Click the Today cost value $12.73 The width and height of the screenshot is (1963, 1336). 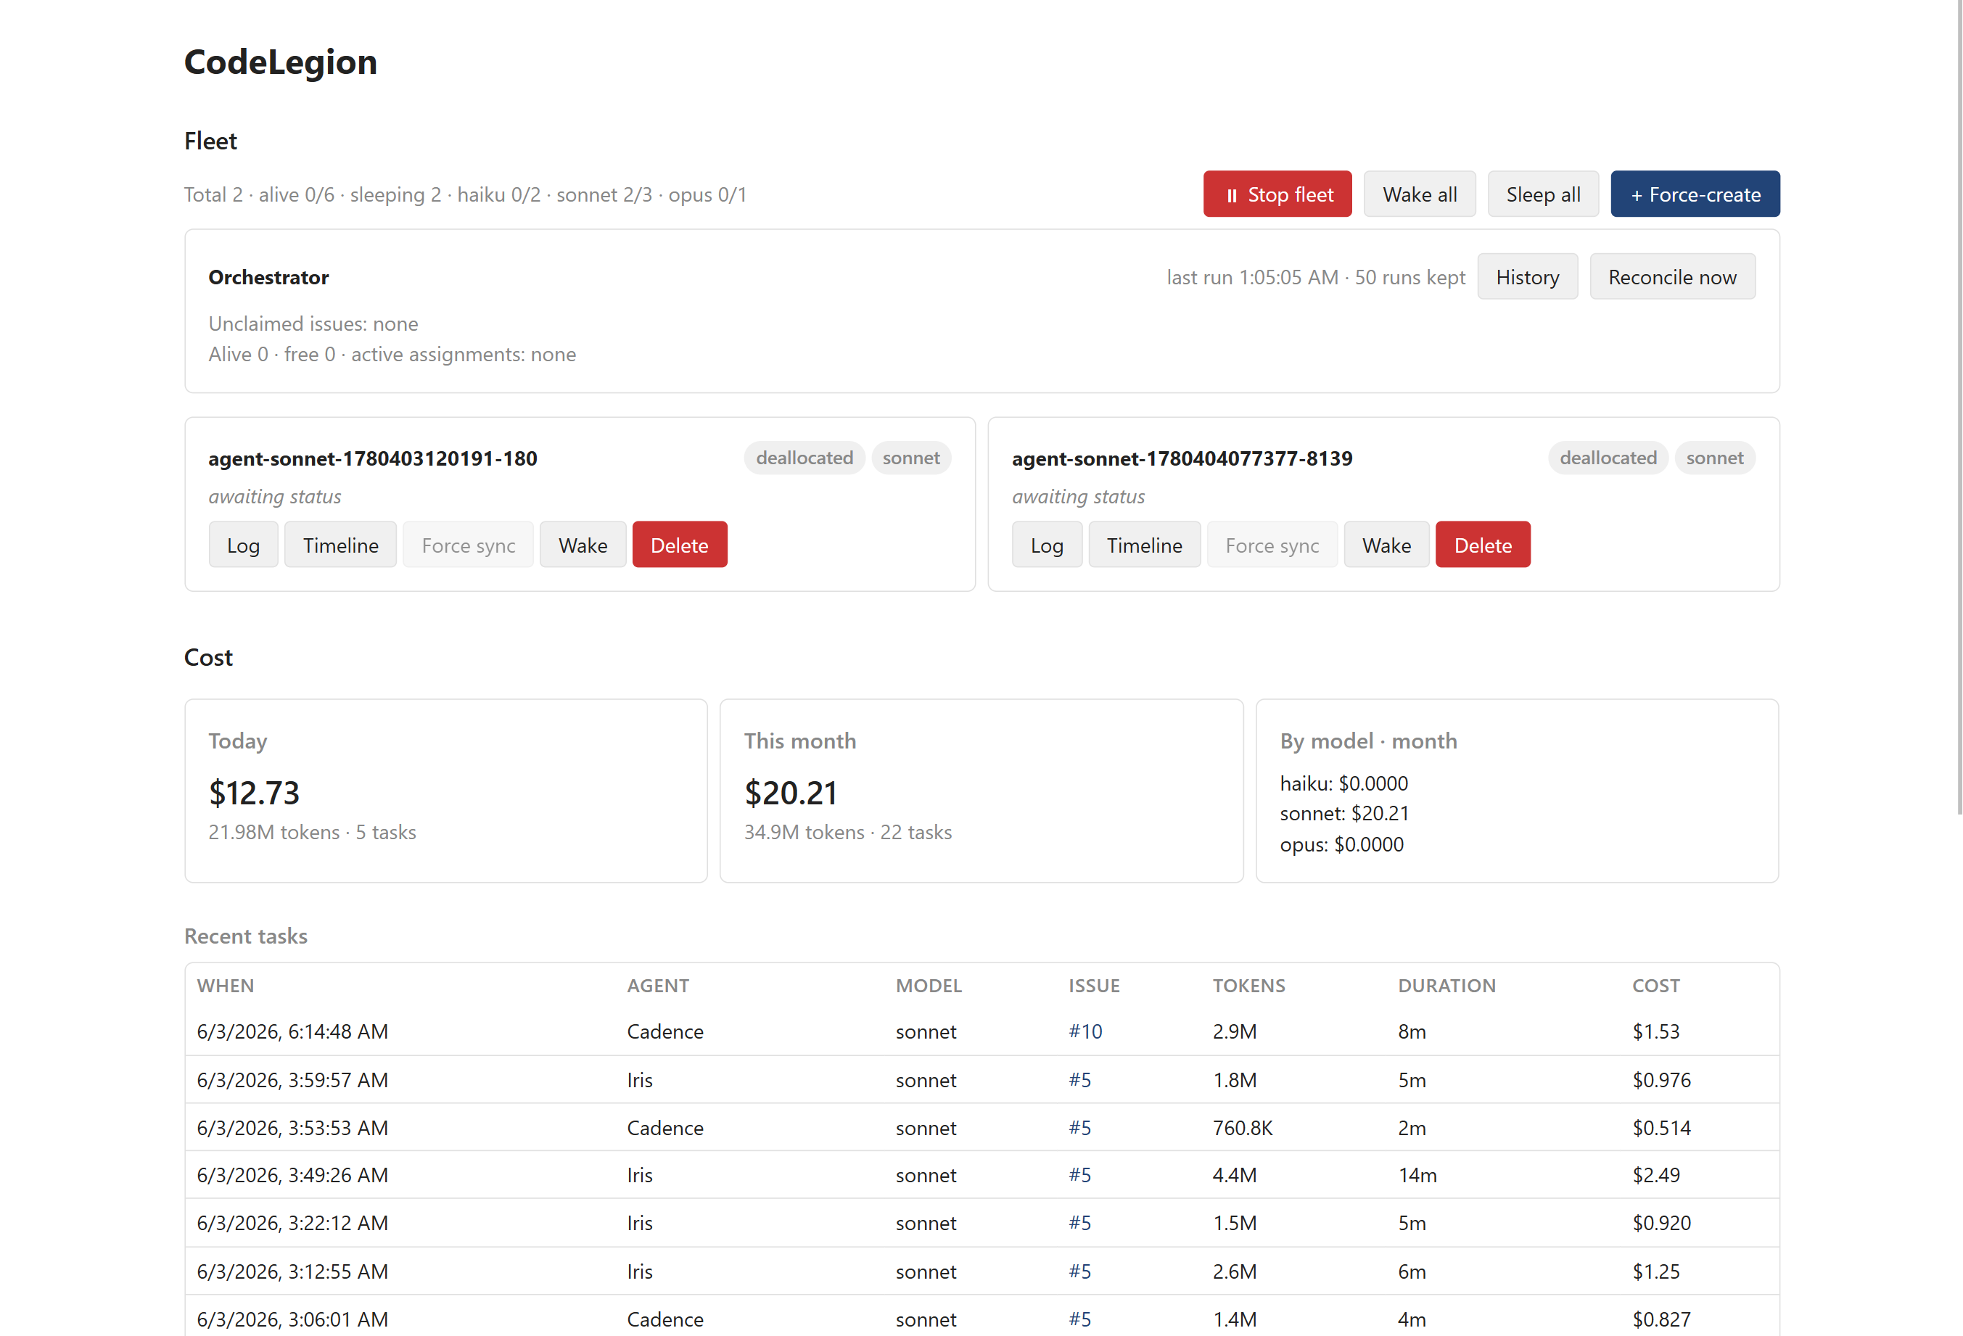[254, 792]
